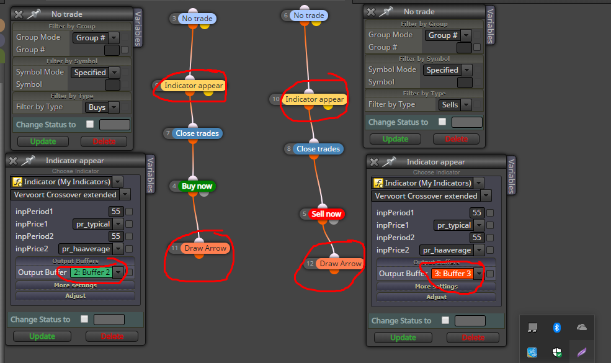Click Update in right Indicator appear panel
This screenshot has height=363, width=611.
point(403,338)
